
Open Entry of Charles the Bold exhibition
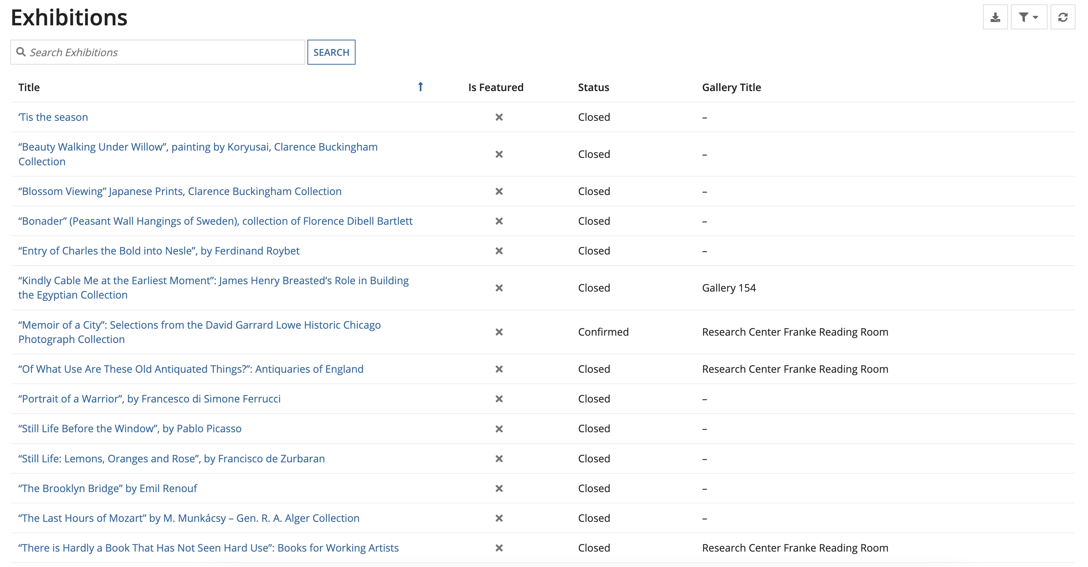point(159,250)
